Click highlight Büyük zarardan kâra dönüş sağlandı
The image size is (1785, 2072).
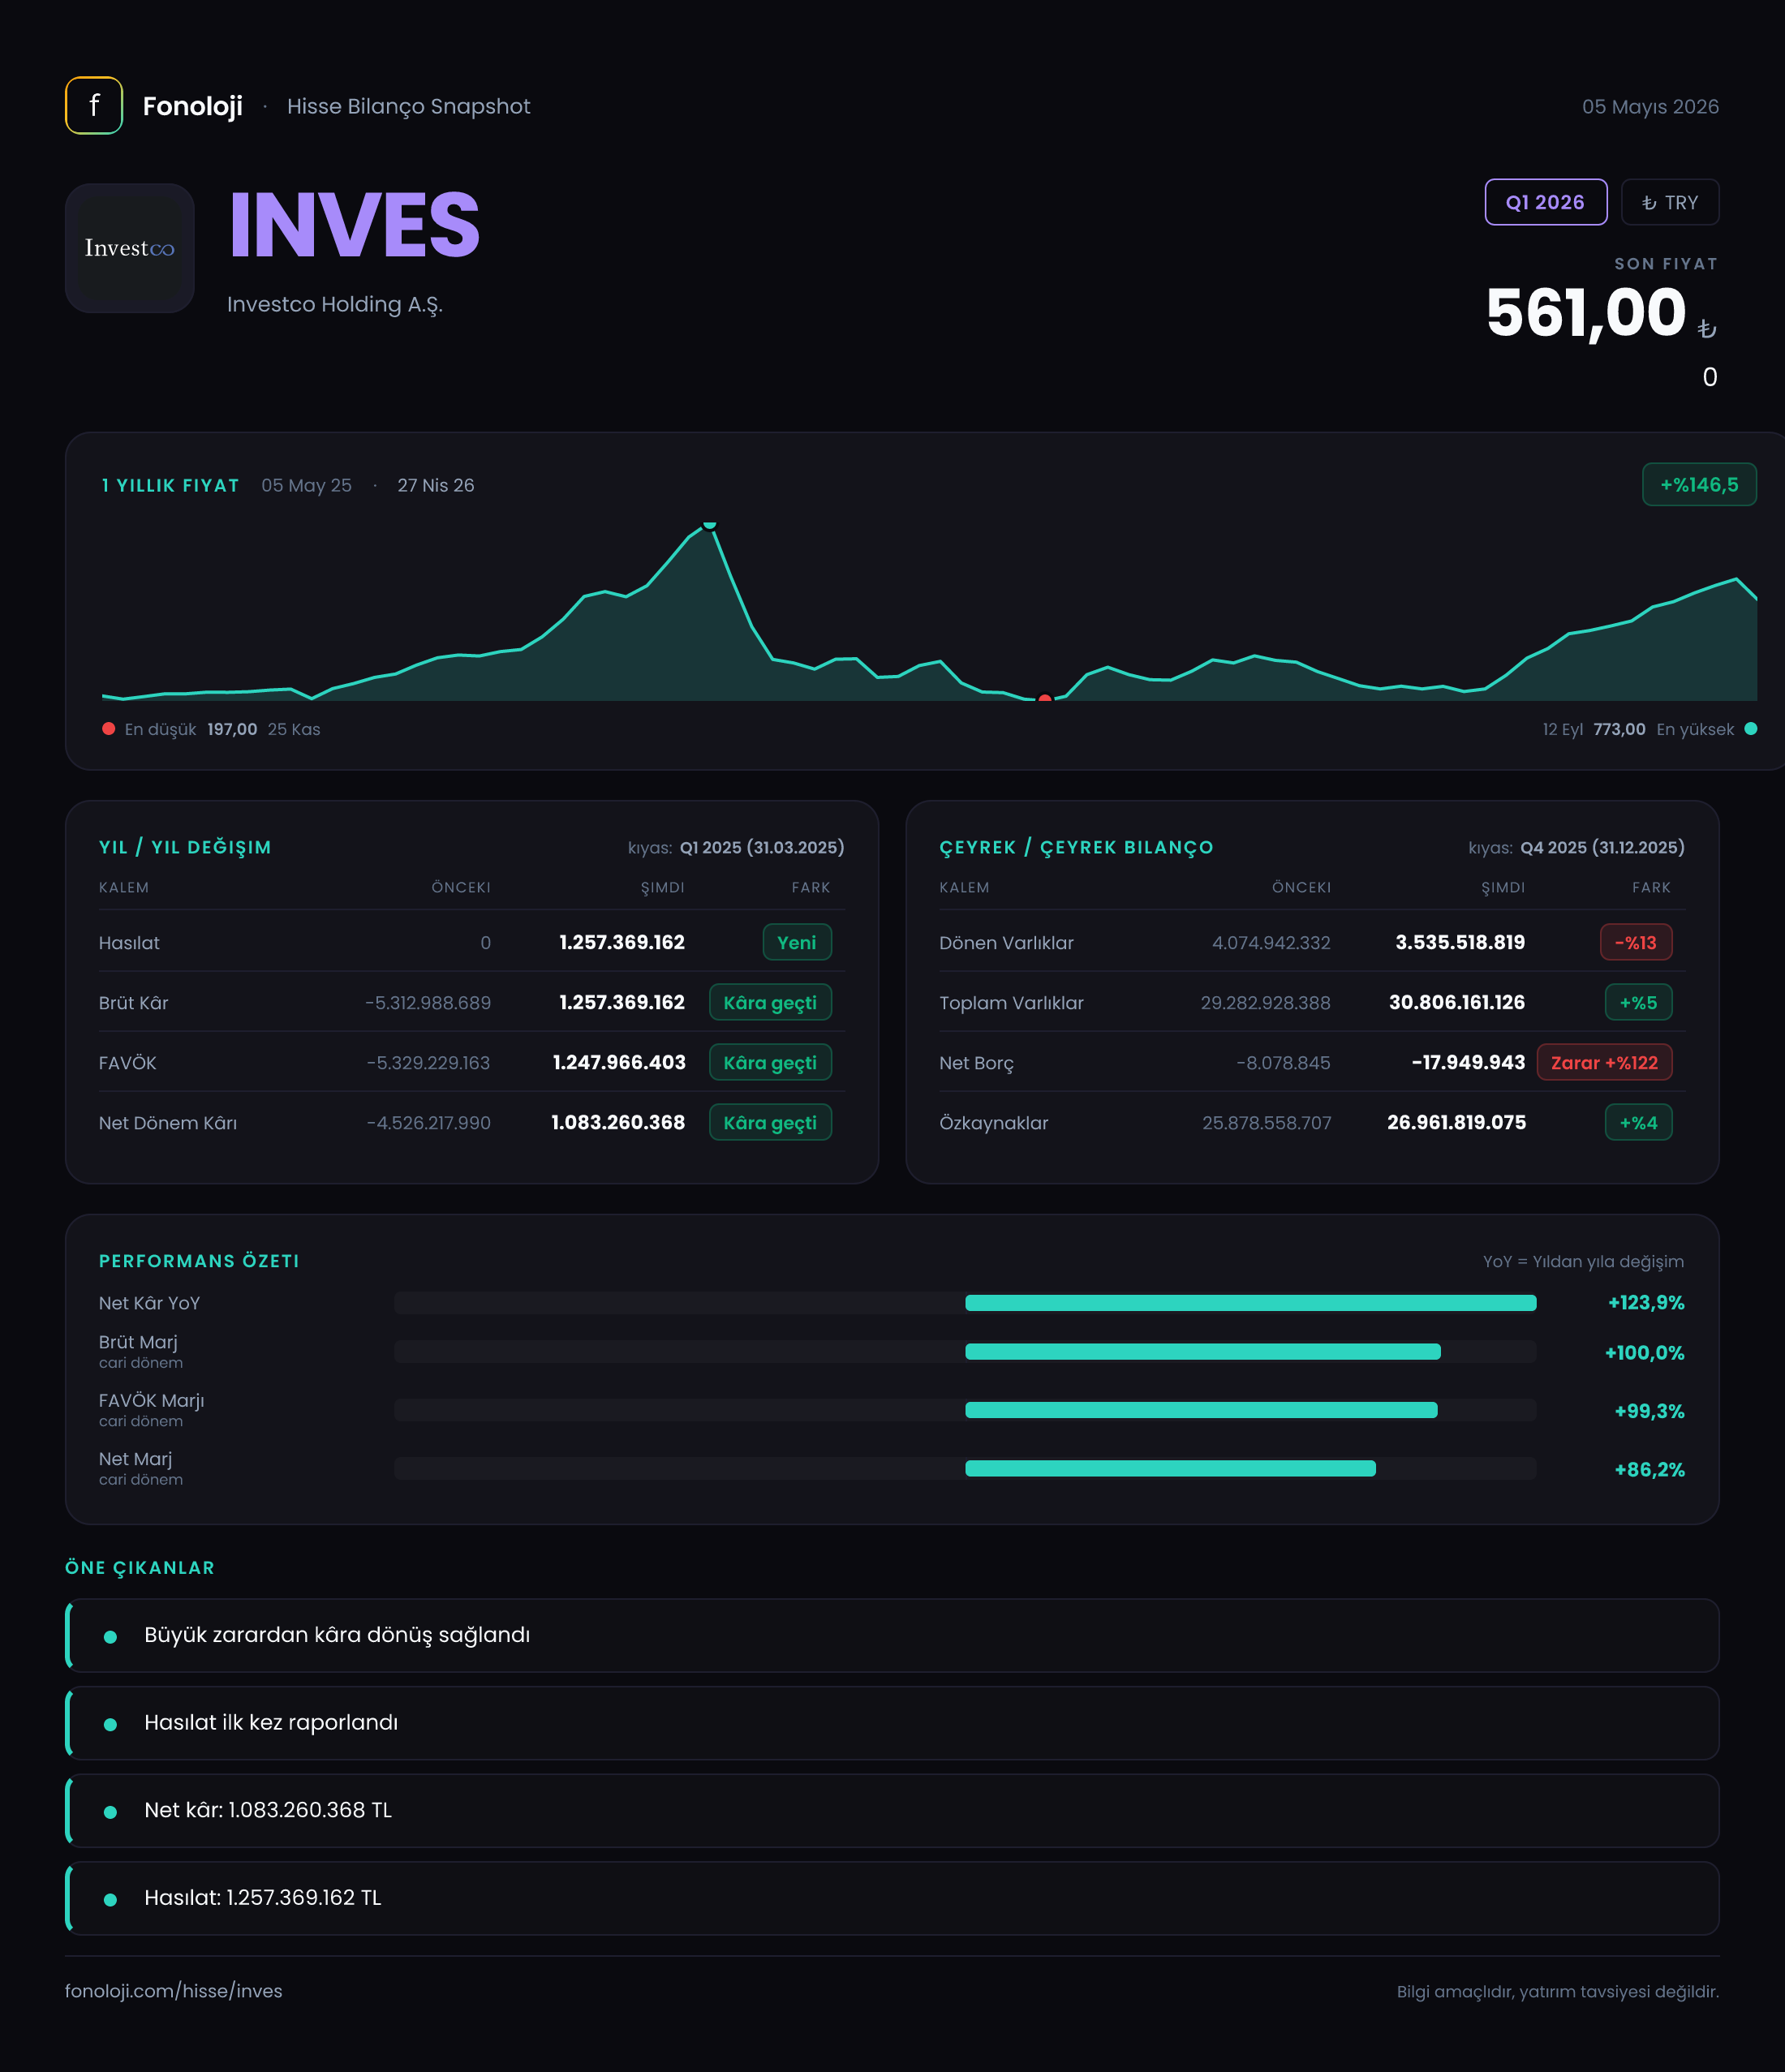892,1635
